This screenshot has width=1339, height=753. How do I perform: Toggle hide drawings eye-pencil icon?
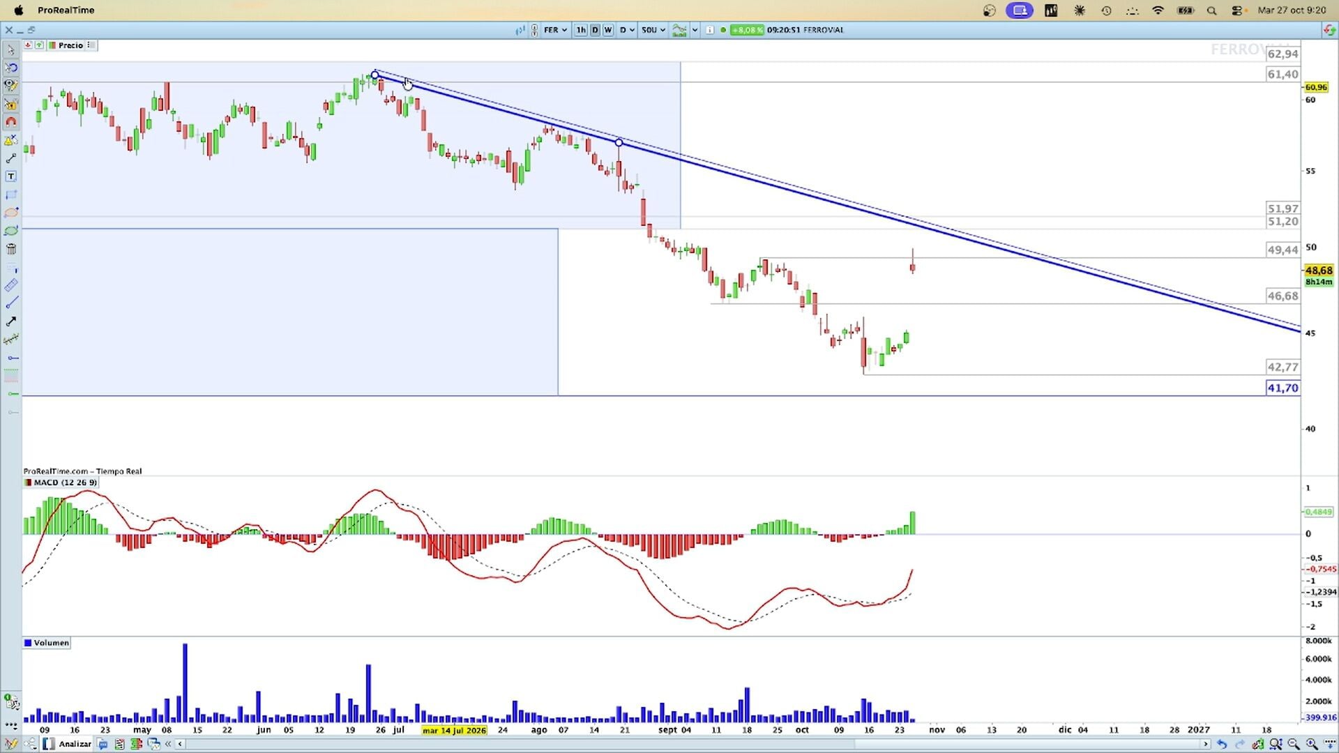click(x=10, y=86)
